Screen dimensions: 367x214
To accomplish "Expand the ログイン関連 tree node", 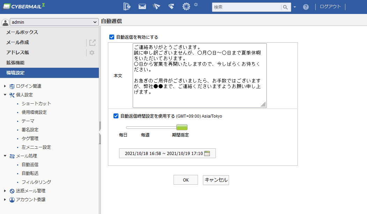I will [5, 86].
